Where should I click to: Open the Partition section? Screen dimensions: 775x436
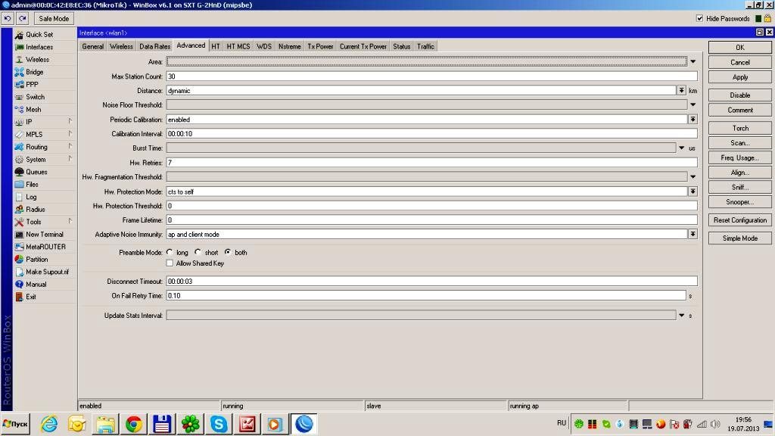[36, 259]
